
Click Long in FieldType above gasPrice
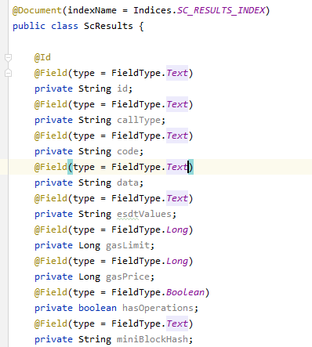pyautogui.click(x=177, y=261)
